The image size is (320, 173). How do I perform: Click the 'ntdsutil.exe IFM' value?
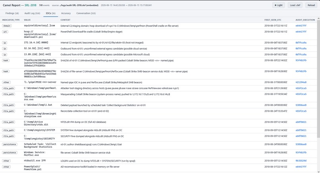[35, 161]
